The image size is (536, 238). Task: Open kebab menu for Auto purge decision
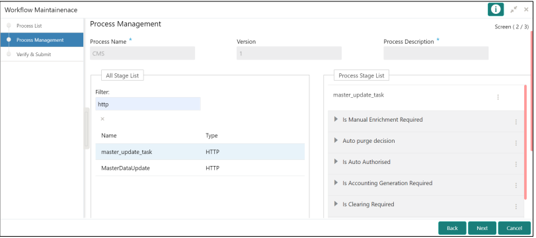[516, 143]
